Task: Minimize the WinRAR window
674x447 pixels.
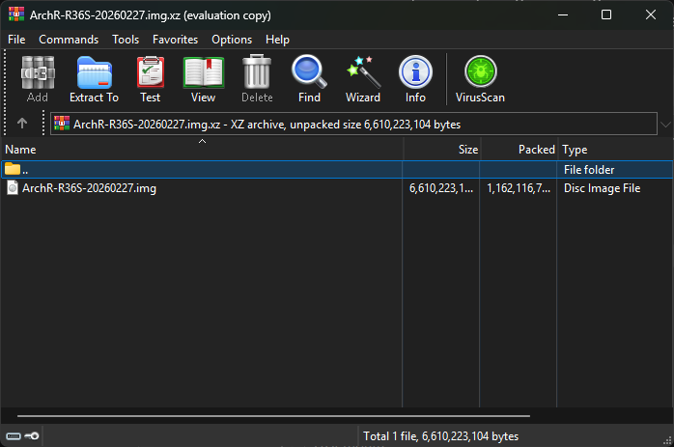Action: tap(563, 14)
